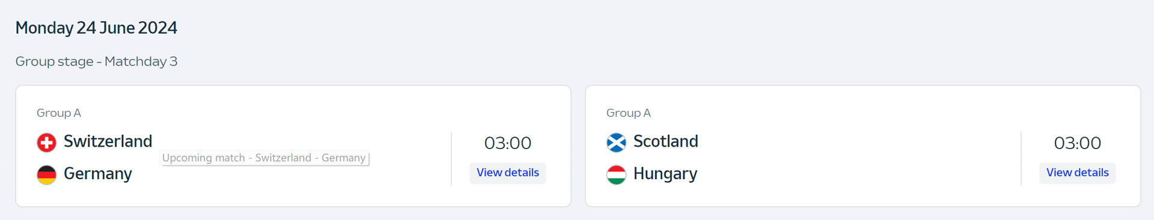This screenshot has height=220, width=1154.
Task: Click the Germany flag icon
Action: [x=46, y=175]
